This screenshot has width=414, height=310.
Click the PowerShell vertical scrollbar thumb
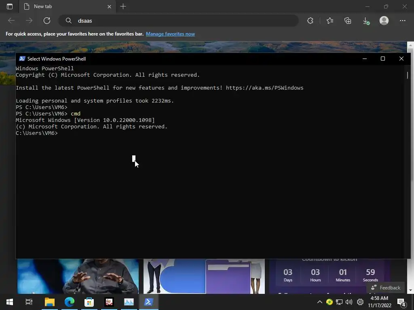point(408,75)
